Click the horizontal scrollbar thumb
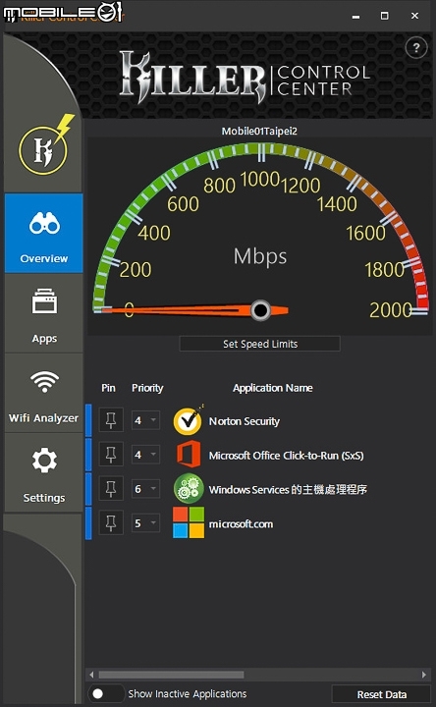436x707 pixels. coord(171,675)
